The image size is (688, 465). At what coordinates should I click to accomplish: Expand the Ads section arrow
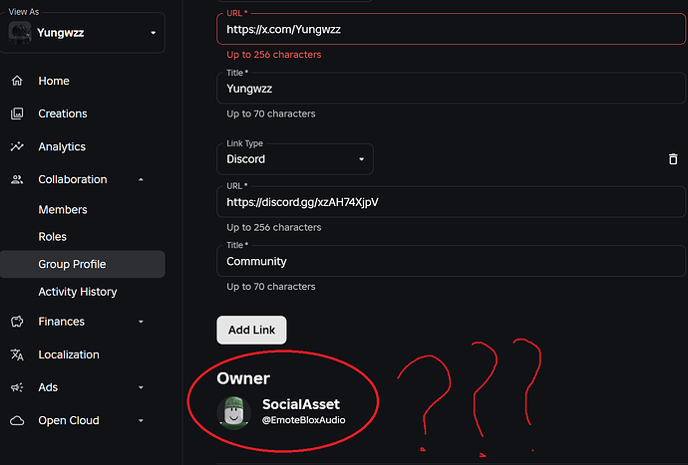[x=141, y=387]
